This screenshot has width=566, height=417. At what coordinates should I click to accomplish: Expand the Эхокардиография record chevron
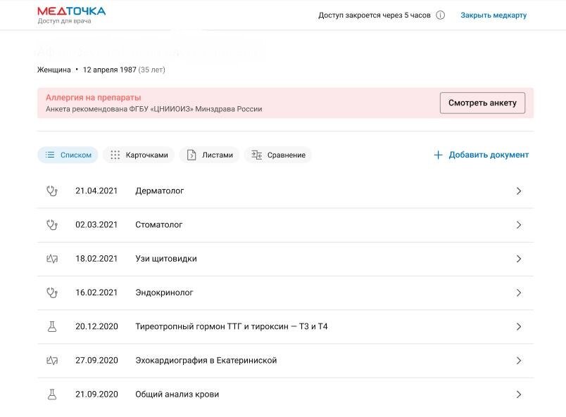point(519,360)
